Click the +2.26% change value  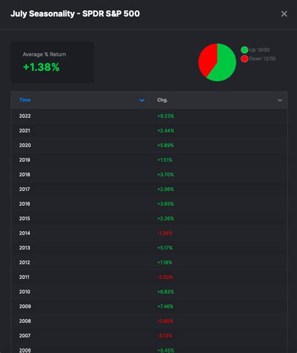165,219
